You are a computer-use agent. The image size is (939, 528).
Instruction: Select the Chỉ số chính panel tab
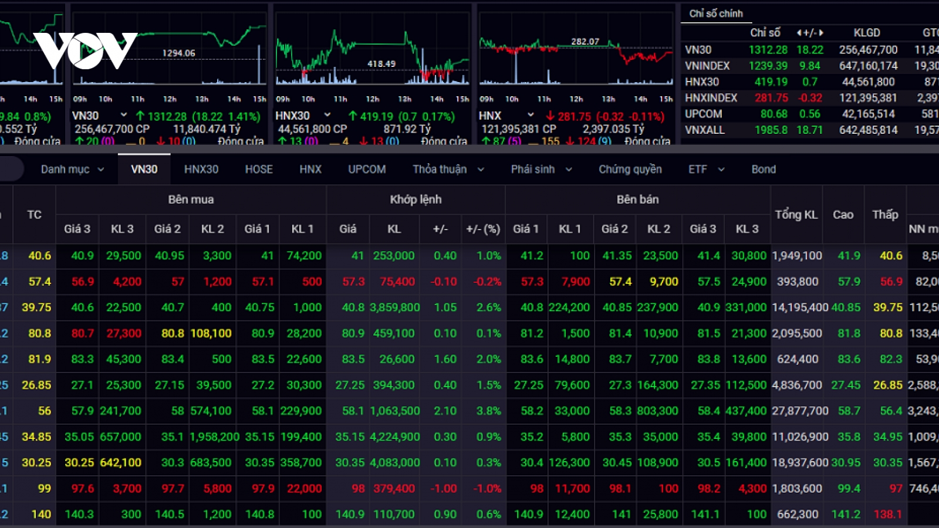tap(716, 13)
